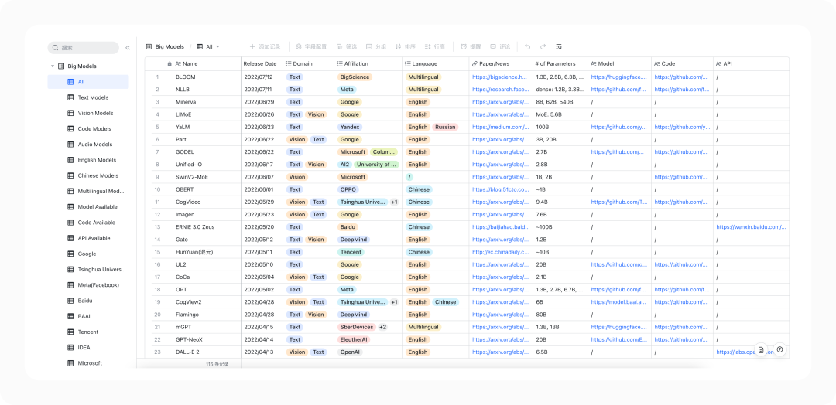
Task: Expand the +1 affiliations in CogView2 row
Action: [394, 302]
